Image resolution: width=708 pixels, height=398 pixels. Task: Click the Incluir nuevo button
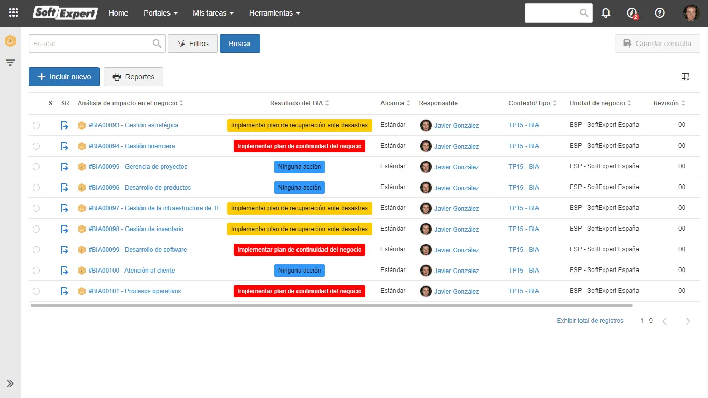[x=64, y=77]
